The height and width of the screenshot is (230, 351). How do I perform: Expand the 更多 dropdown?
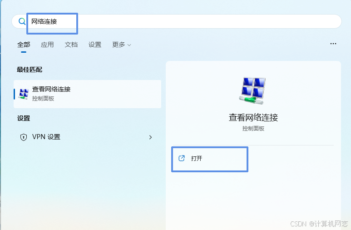point(121,45)
